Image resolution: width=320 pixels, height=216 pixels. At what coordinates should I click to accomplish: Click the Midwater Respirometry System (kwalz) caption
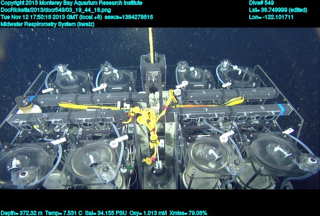[48, 24]
